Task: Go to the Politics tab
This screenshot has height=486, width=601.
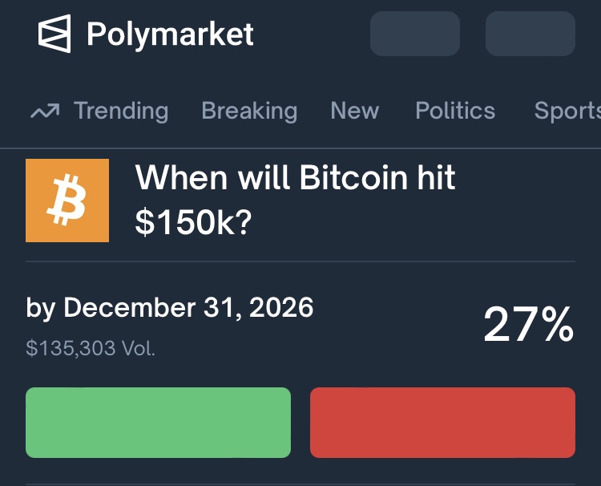Action: tap(455, 111)
